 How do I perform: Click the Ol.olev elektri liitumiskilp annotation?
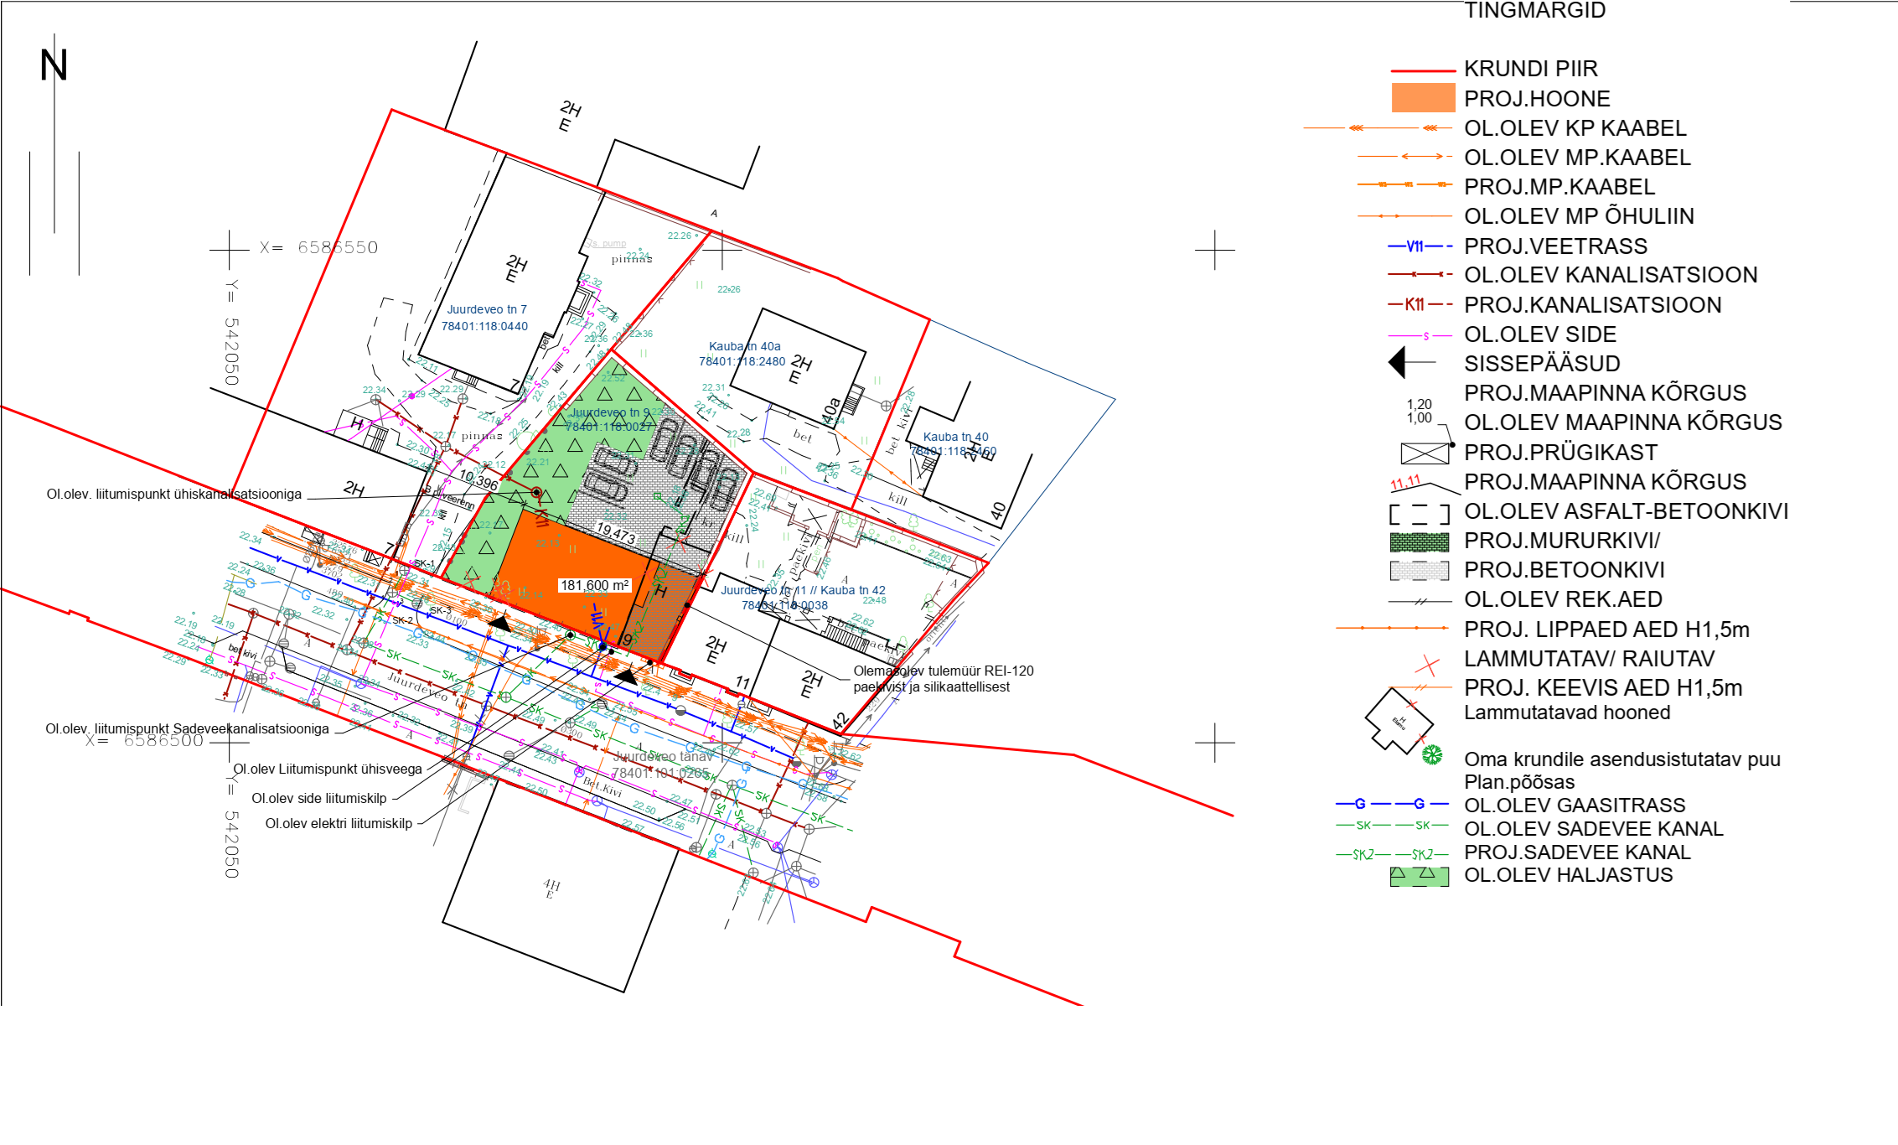point(339,824)
